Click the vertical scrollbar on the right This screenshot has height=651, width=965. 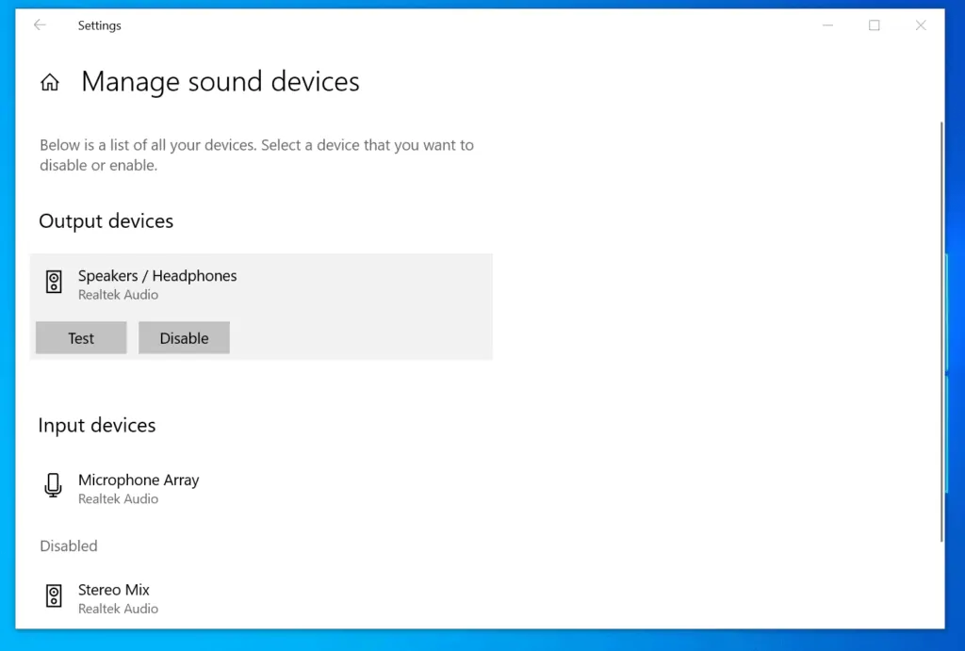point(940,330)
